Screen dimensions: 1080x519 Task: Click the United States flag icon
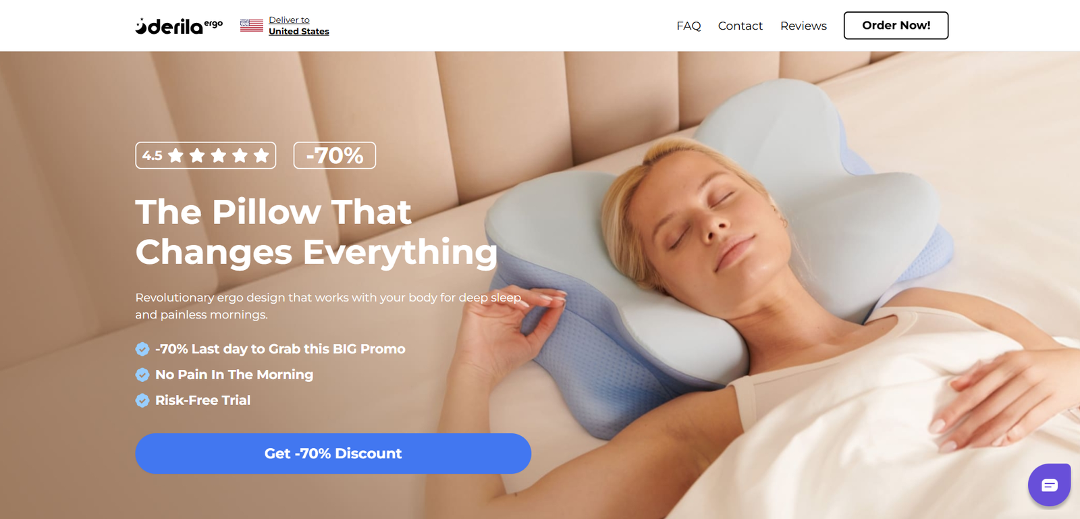coord(252,26)
